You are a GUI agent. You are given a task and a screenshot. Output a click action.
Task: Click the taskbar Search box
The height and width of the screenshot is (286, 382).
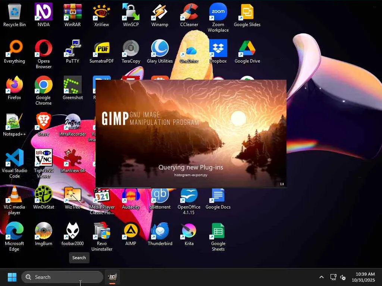(62, 277)
